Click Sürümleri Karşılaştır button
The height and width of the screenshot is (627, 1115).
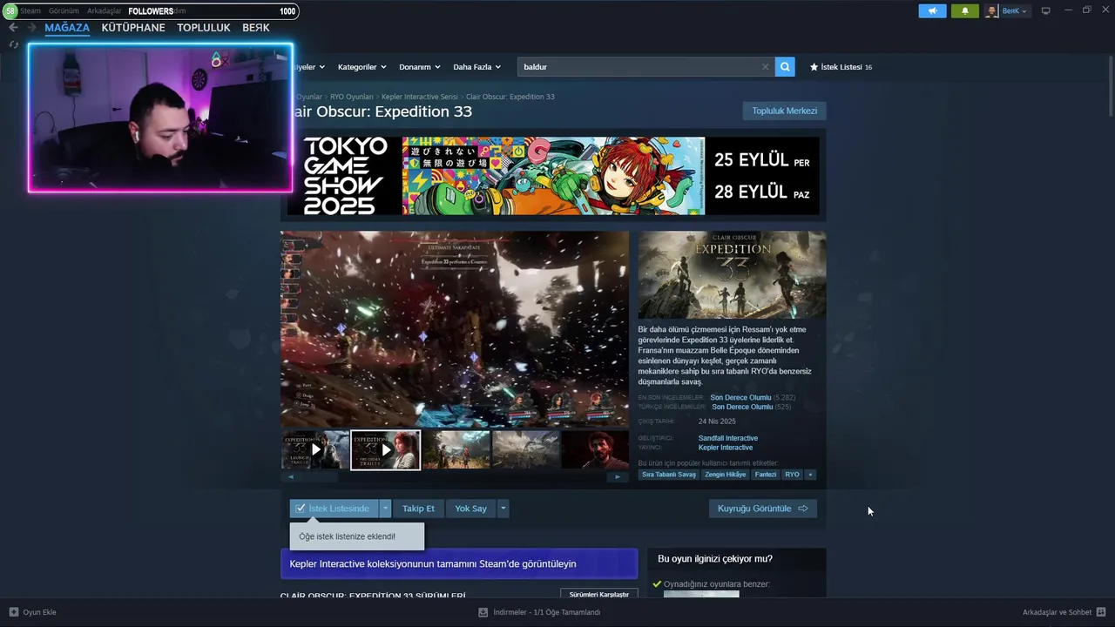tap(599, 594)
